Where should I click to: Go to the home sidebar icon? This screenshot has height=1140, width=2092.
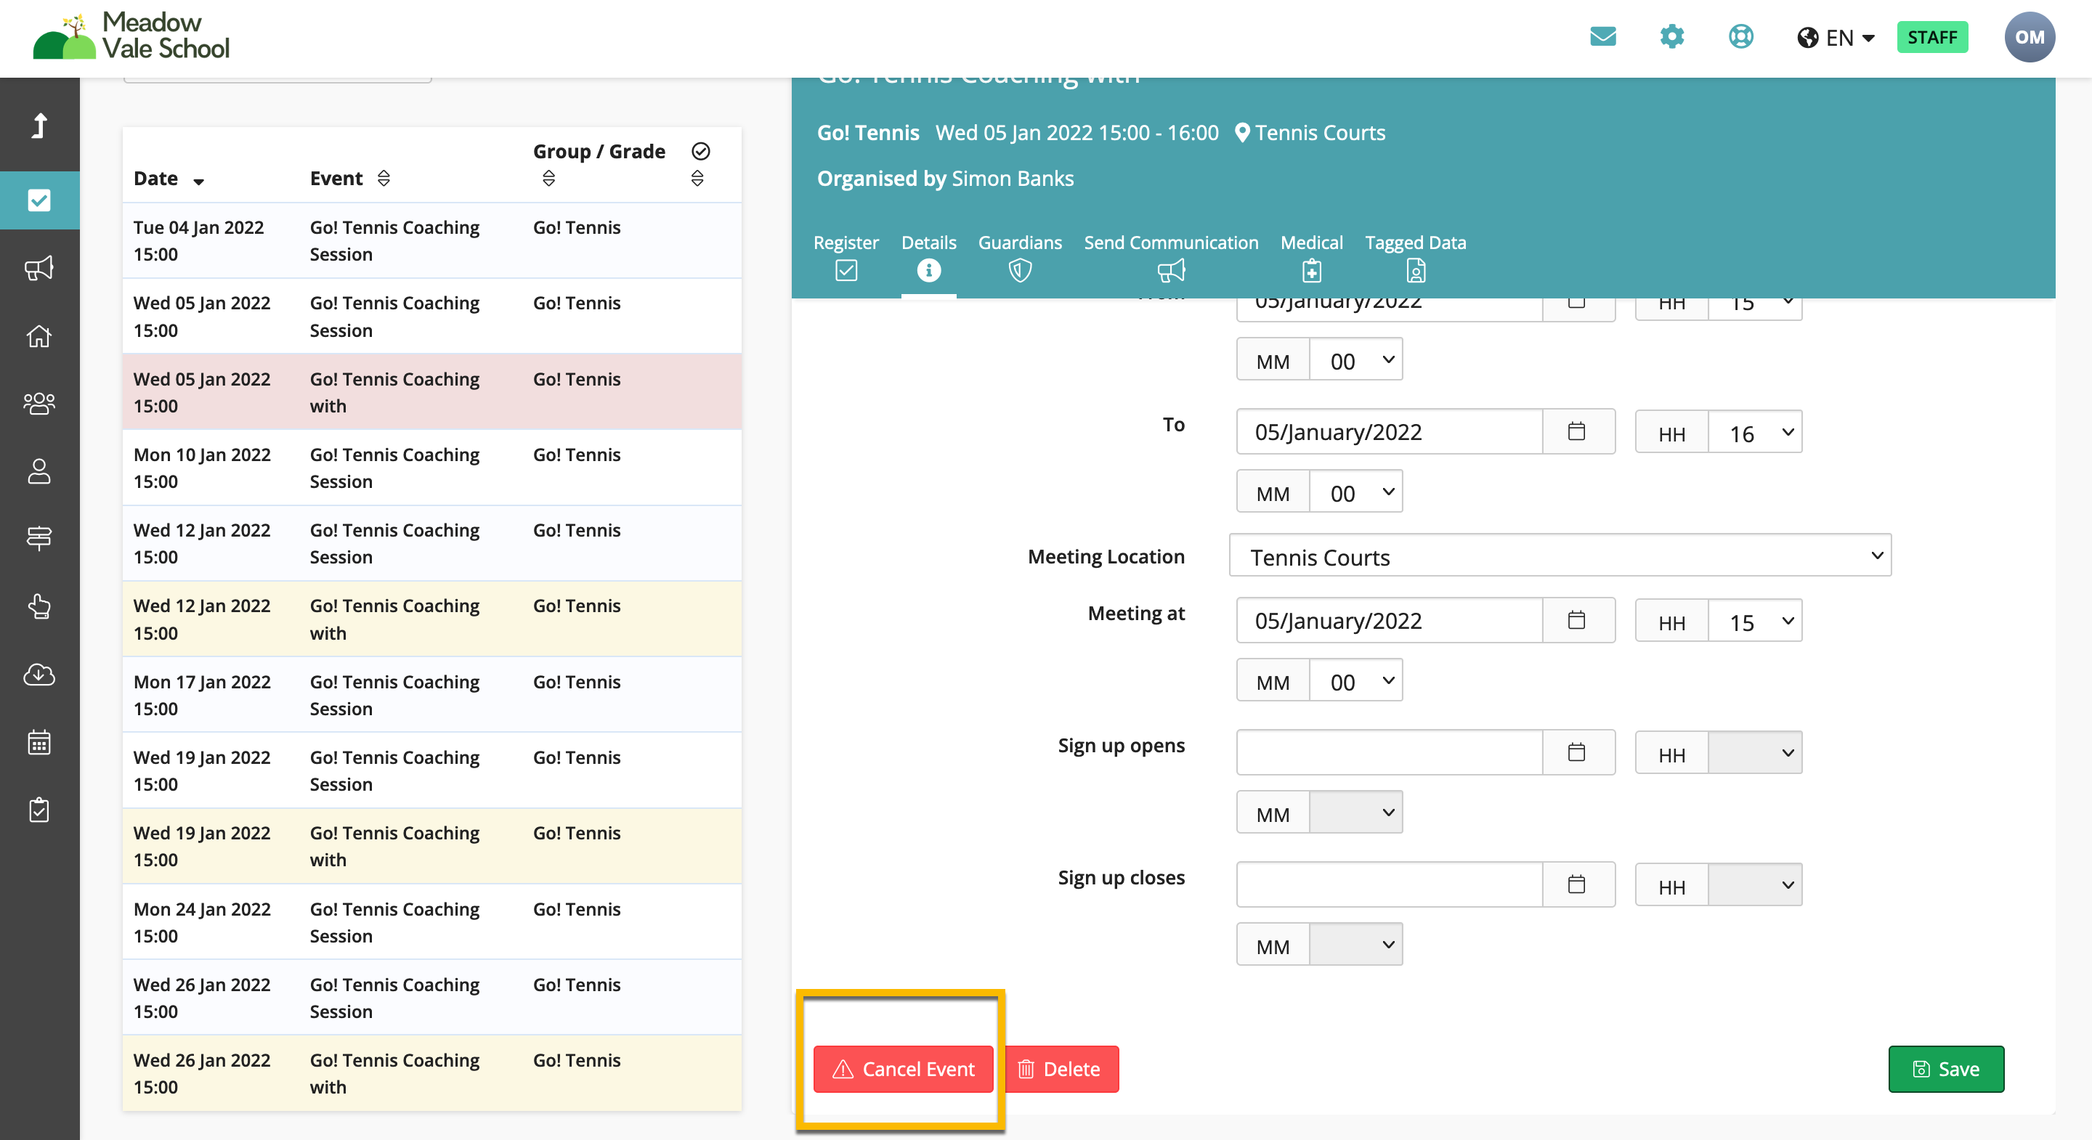pos(39,335)
